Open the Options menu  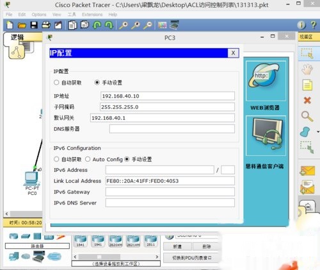click(x=39, y=14)
